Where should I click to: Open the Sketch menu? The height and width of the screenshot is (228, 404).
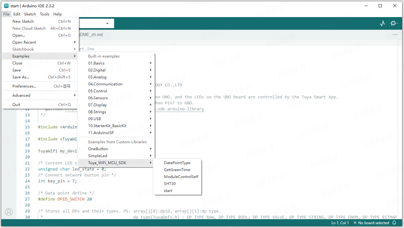30,14
